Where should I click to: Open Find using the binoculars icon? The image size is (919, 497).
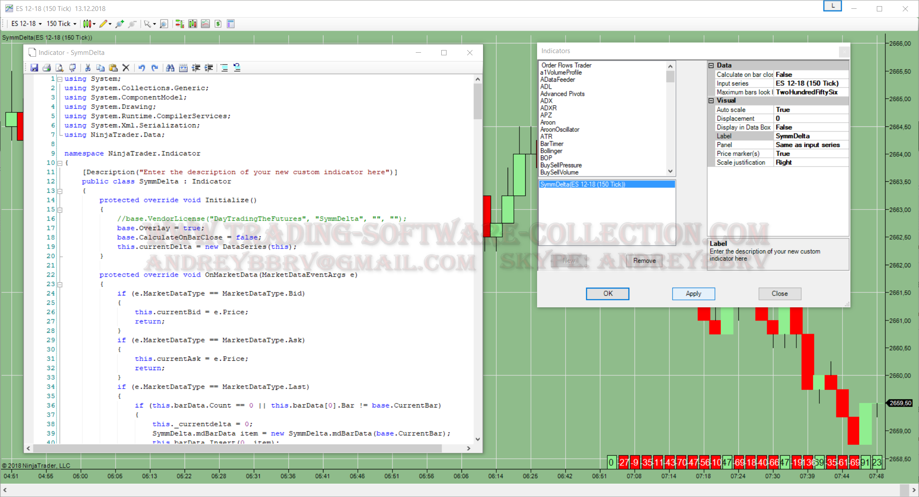tap(170, 68)
